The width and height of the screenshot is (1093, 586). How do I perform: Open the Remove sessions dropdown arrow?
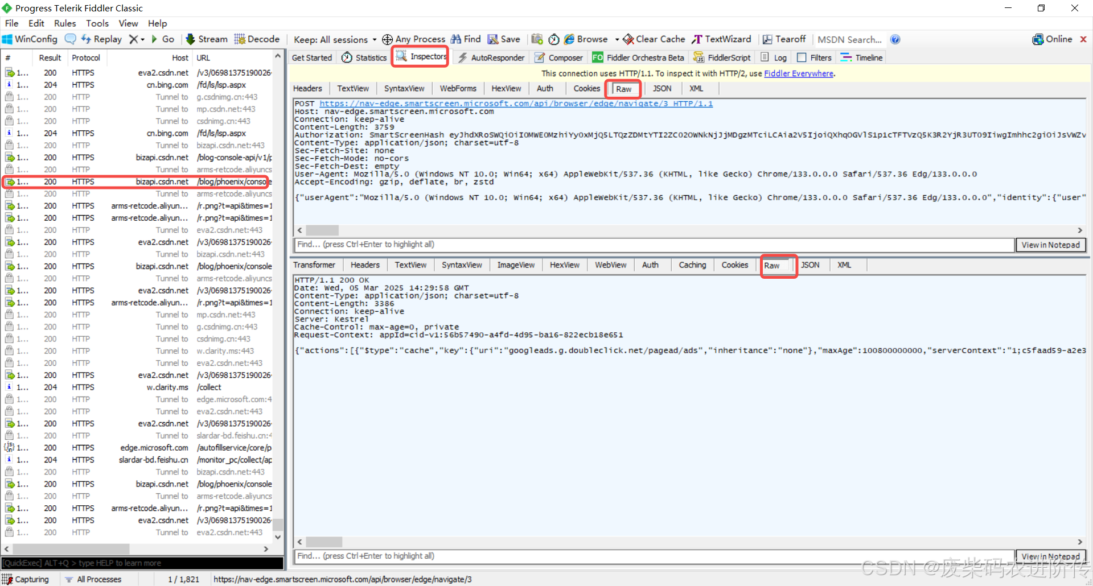pos(142,39)
